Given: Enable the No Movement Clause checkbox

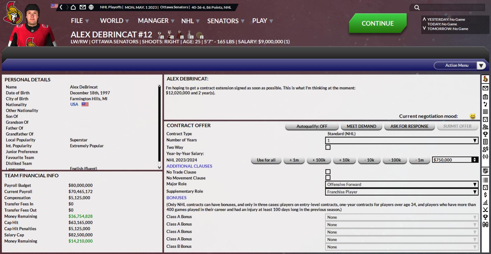Looking at the screenshot, I should 328,178.
